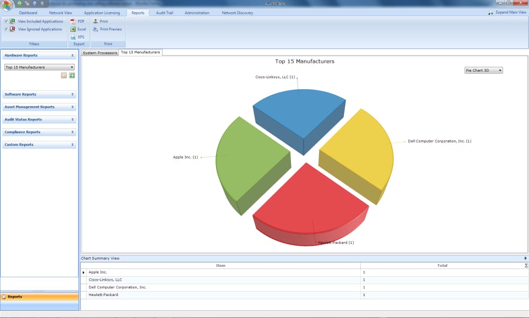Collapse the Hardware Reports section
Screen dimensions: 529x318
[x=39, y=55]
